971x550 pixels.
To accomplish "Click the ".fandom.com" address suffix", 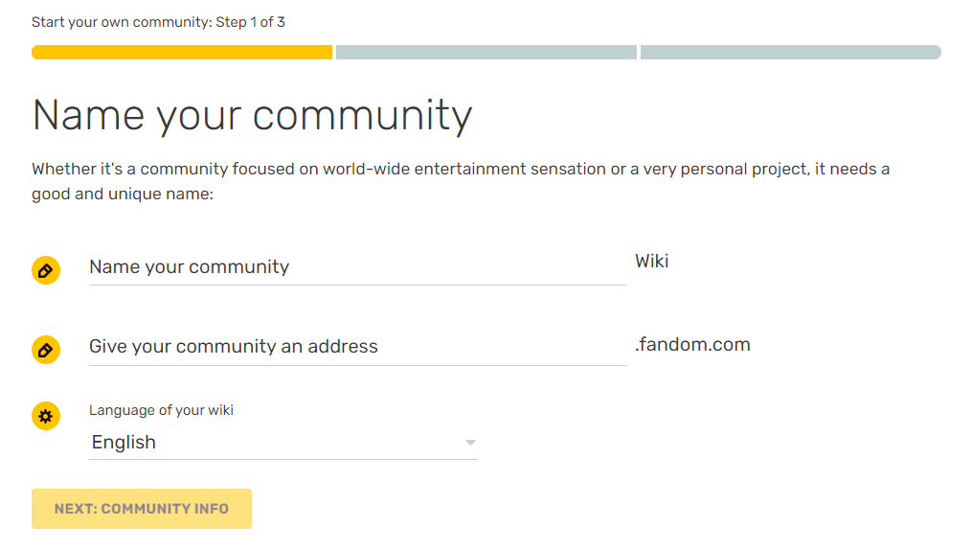I will [x=692, y=345].
